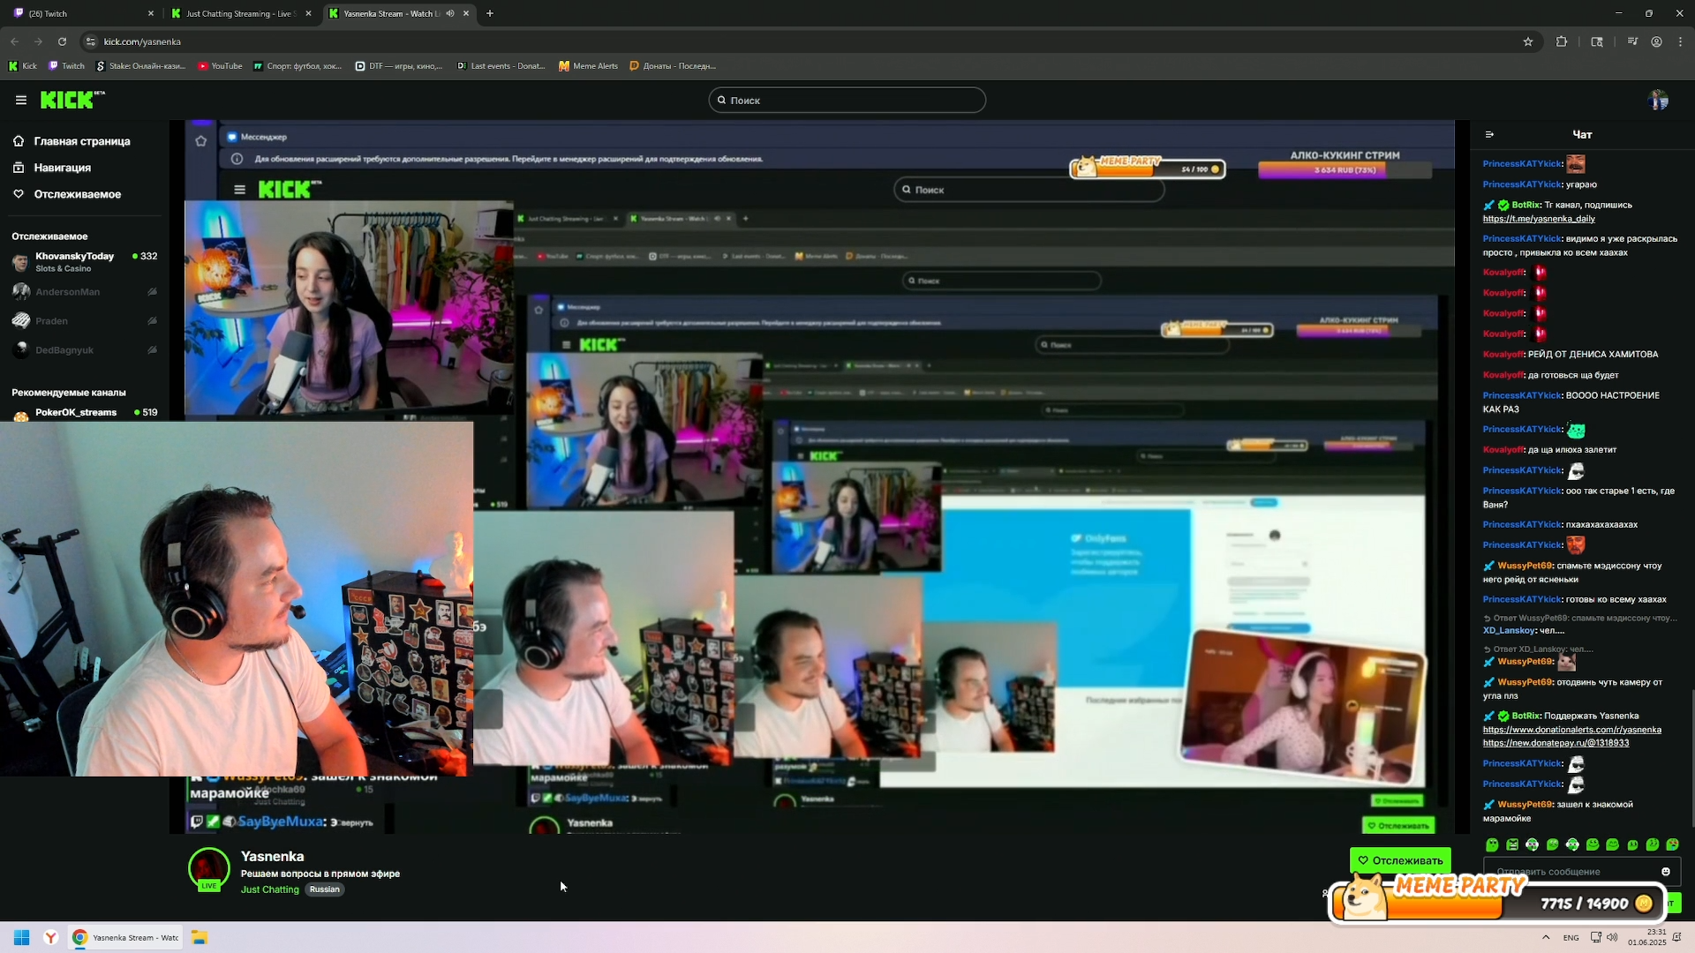Open File Explorer from taskbar

200,937
